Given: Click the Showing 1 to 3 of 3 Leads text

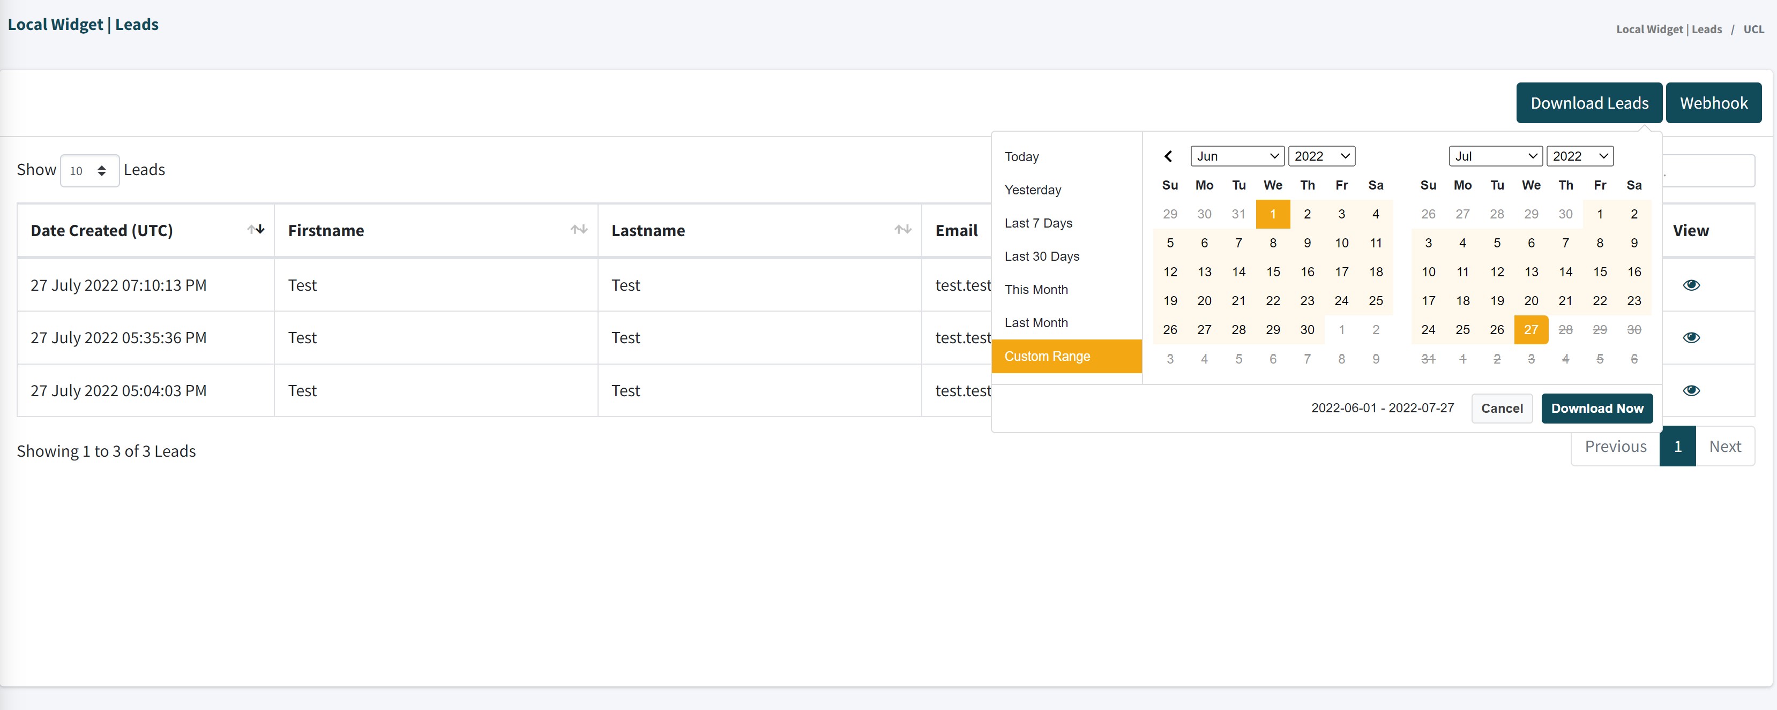Looking at the screenshot, I should click(106, 451).
